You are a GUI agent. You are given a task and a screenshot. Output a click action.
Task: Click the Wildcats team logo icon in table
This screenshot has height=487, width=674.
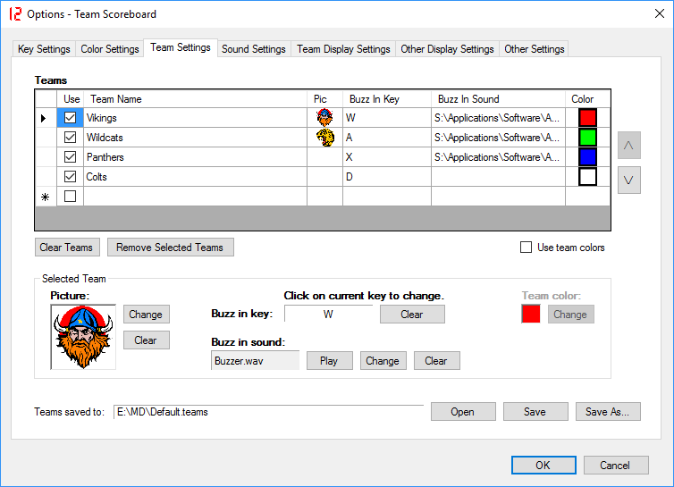[324, 138]
